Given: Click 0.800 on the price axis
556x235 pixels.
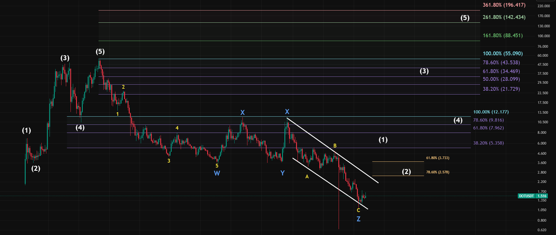Looking at the screenshot, I should pos(542,220).
